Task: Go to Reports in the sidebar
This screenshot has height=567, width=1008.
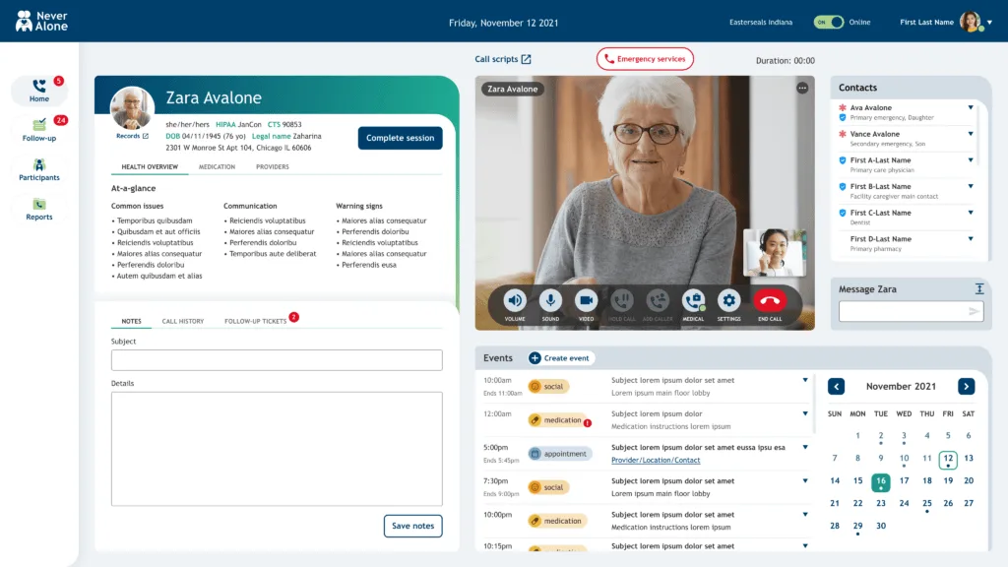Action: pyautogui.click(x=39, y=209)
